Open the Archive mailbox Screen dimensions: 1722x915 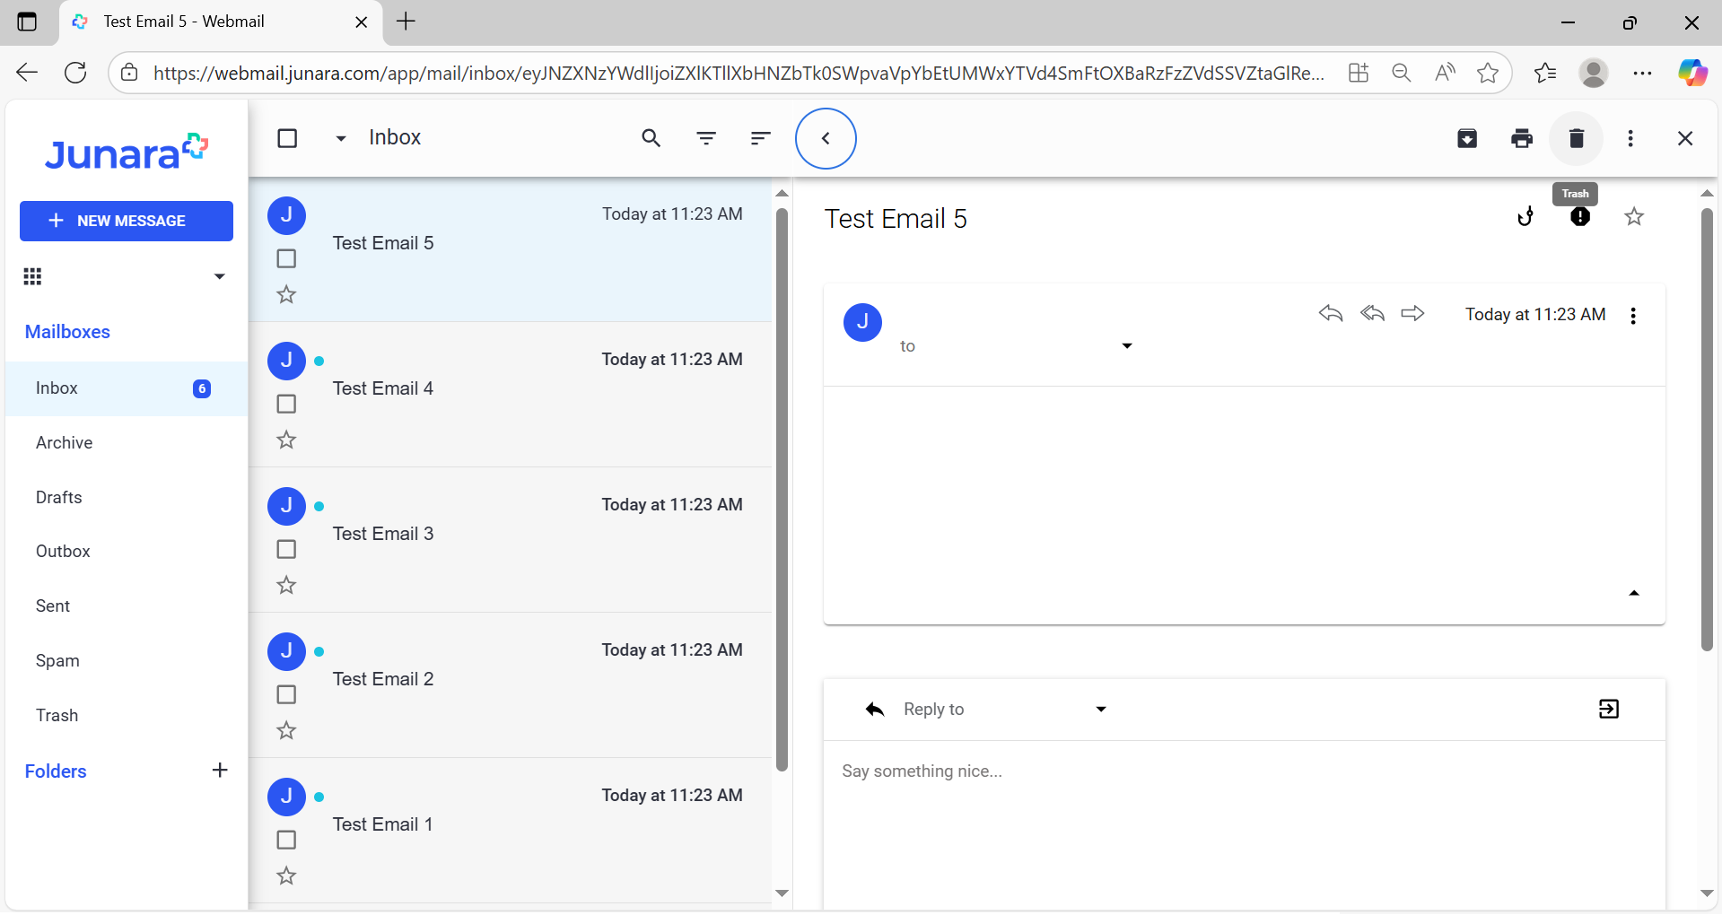(127, 443)
